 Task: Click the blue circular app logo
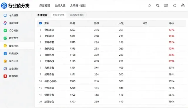4,6
